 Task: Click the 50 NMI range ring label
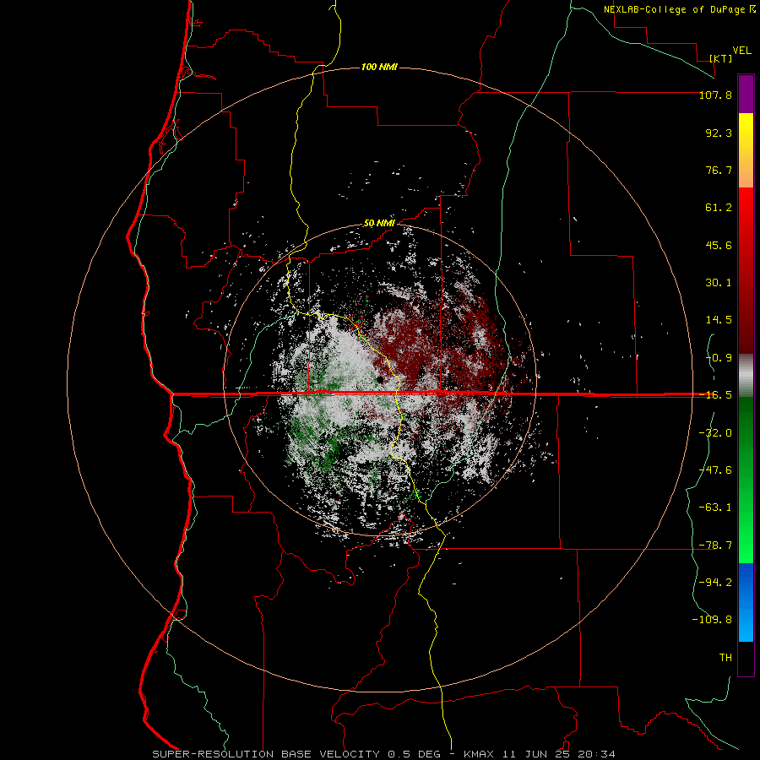379,224
